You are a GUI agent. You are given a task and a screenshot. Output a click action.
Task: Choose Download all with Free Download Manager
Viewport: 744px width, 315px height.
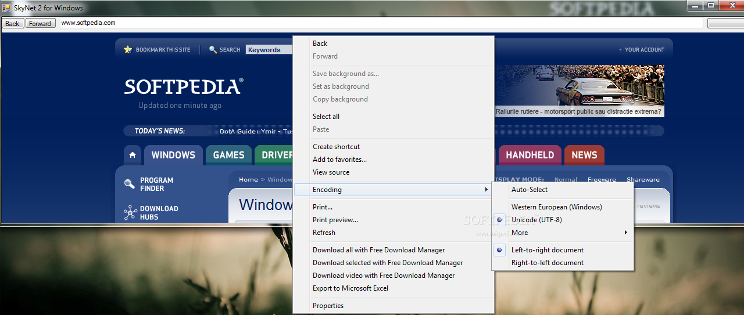pyautogui.click(x=394, y=250)
